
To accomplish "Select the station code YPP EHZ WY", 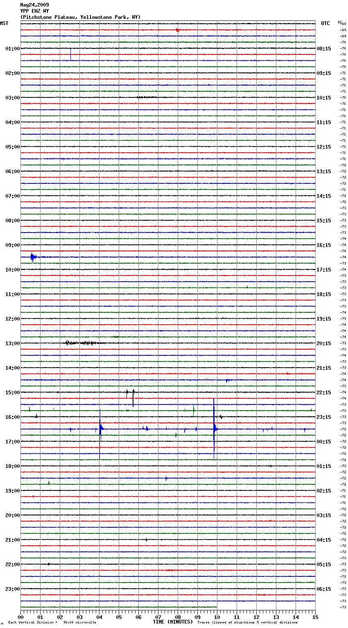I will [x=34, y=11].
